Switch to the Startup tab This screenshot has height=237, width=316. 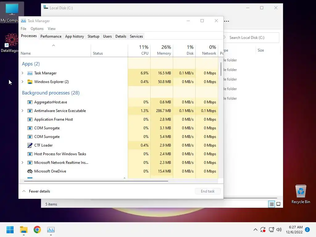[94, 36]
